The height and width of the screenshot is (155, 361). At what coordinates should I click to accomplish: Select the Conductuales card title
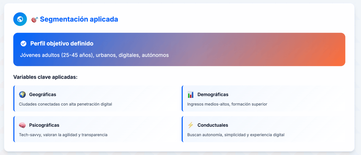pyautogui.click(x=213, y=125)
